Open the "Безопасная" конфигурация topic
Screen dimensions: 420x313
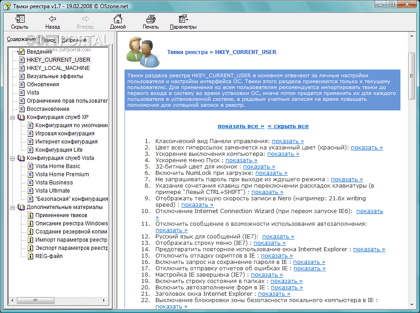(71, 199)
